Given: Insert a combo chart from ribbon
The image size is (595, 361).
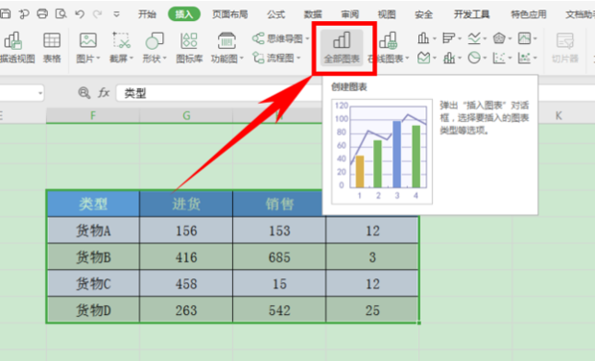Looking at the screenshot, I should coord(449,58).
